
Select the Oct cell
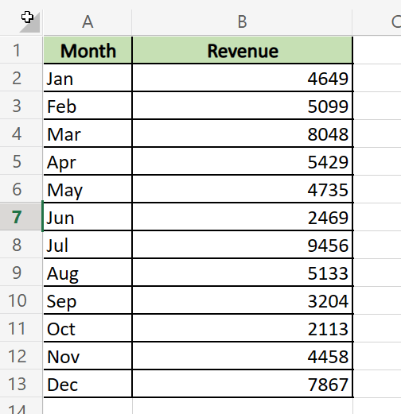pos(88,328)
